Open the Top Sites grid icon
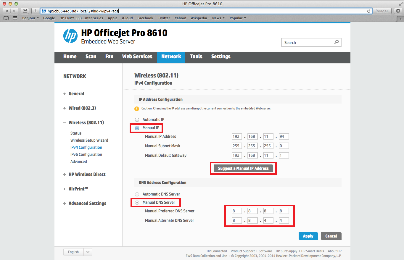 click(15, 18)
